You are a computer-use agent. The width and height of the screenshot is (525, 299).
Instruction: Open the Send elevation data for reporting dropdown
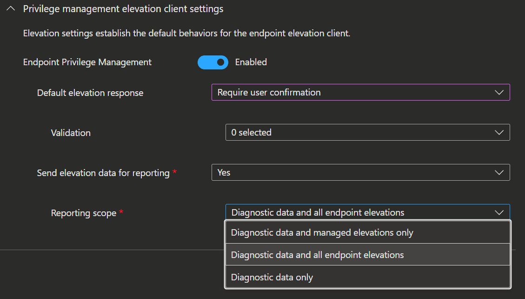(360, 172)
